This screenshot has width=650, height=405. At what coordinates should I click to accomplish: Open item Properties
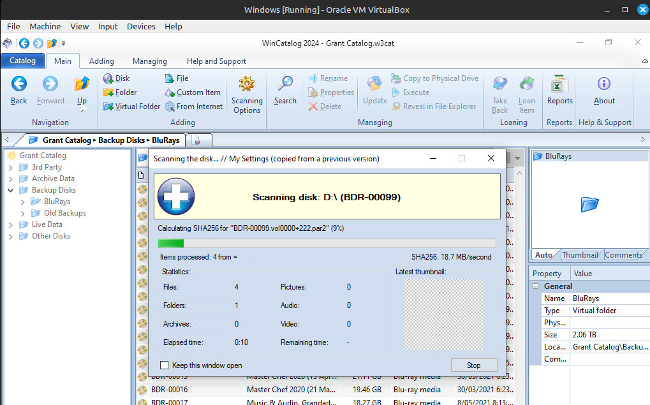coord(331,92)
